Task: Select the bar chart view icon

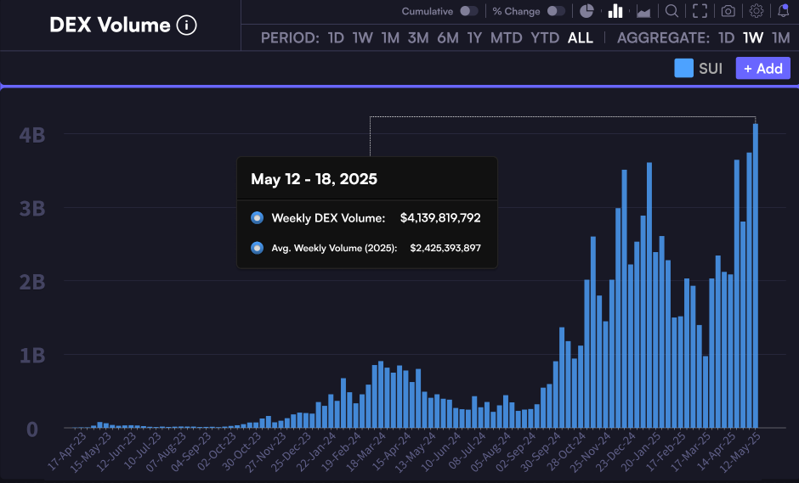Action: 615,11
